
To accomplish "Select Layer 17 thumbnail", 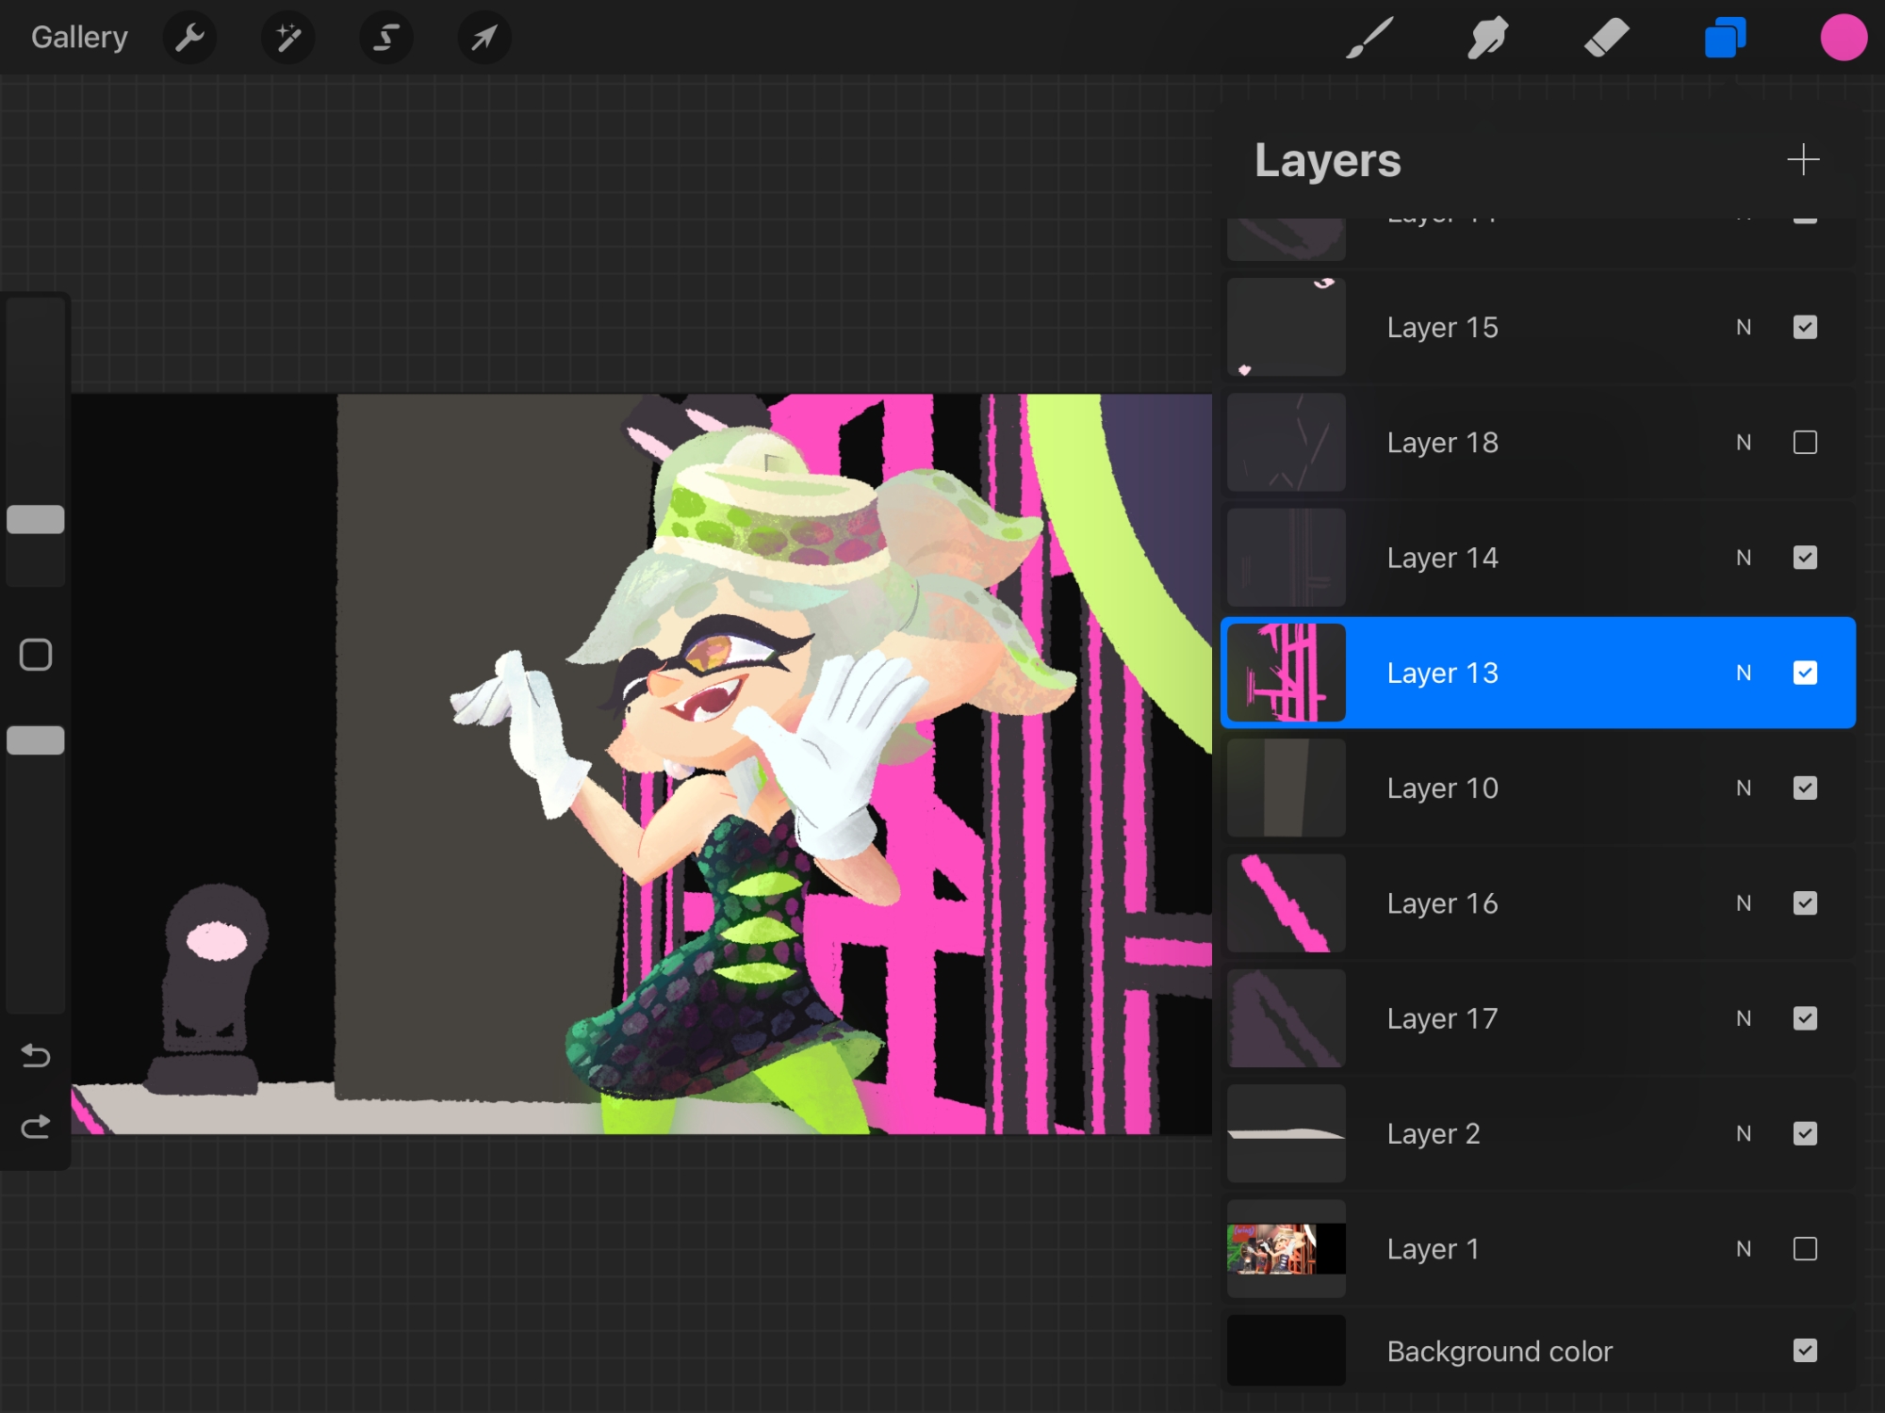I will tap(1286, 1018).
